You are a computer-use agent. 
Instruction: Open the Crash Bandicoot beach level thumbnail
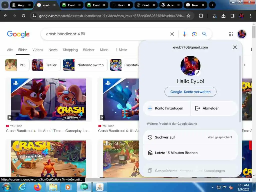(48, 159)
